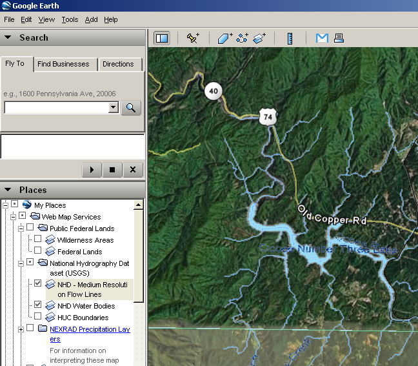
Task: Expand the NEXRAD Precipitation Layers folder
Action: tap(21, 329)
